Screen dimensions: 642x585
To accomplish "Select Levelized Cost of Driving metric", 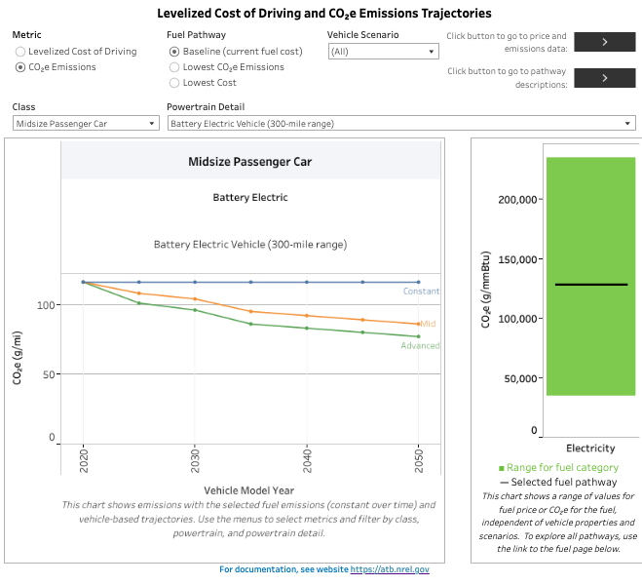I will 20,51.
